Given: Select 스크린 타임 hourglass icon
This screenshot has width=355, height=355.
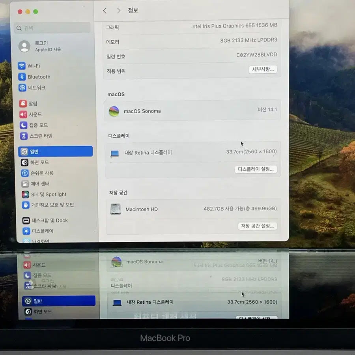Looking at the screenshot, I should pyautogui.click(x=24, y=136).
